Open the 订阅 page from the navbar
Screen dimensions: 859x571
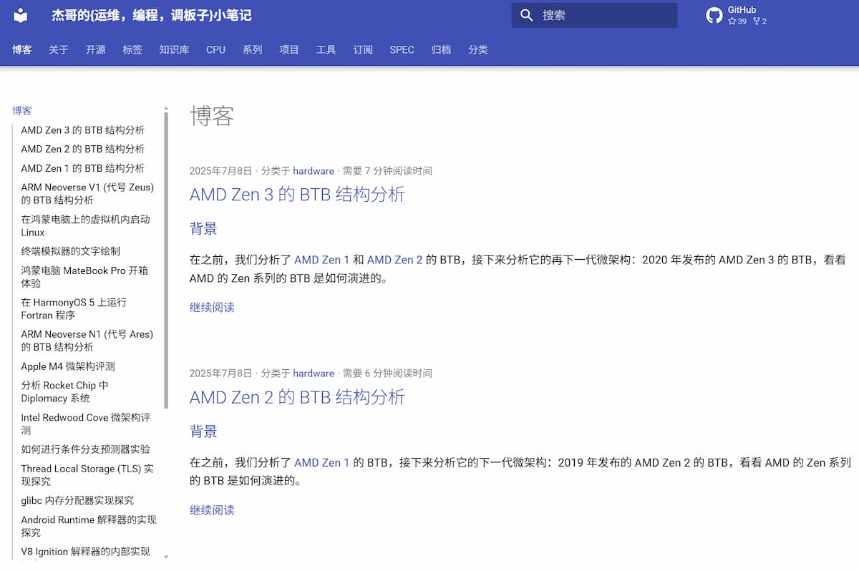362,50
